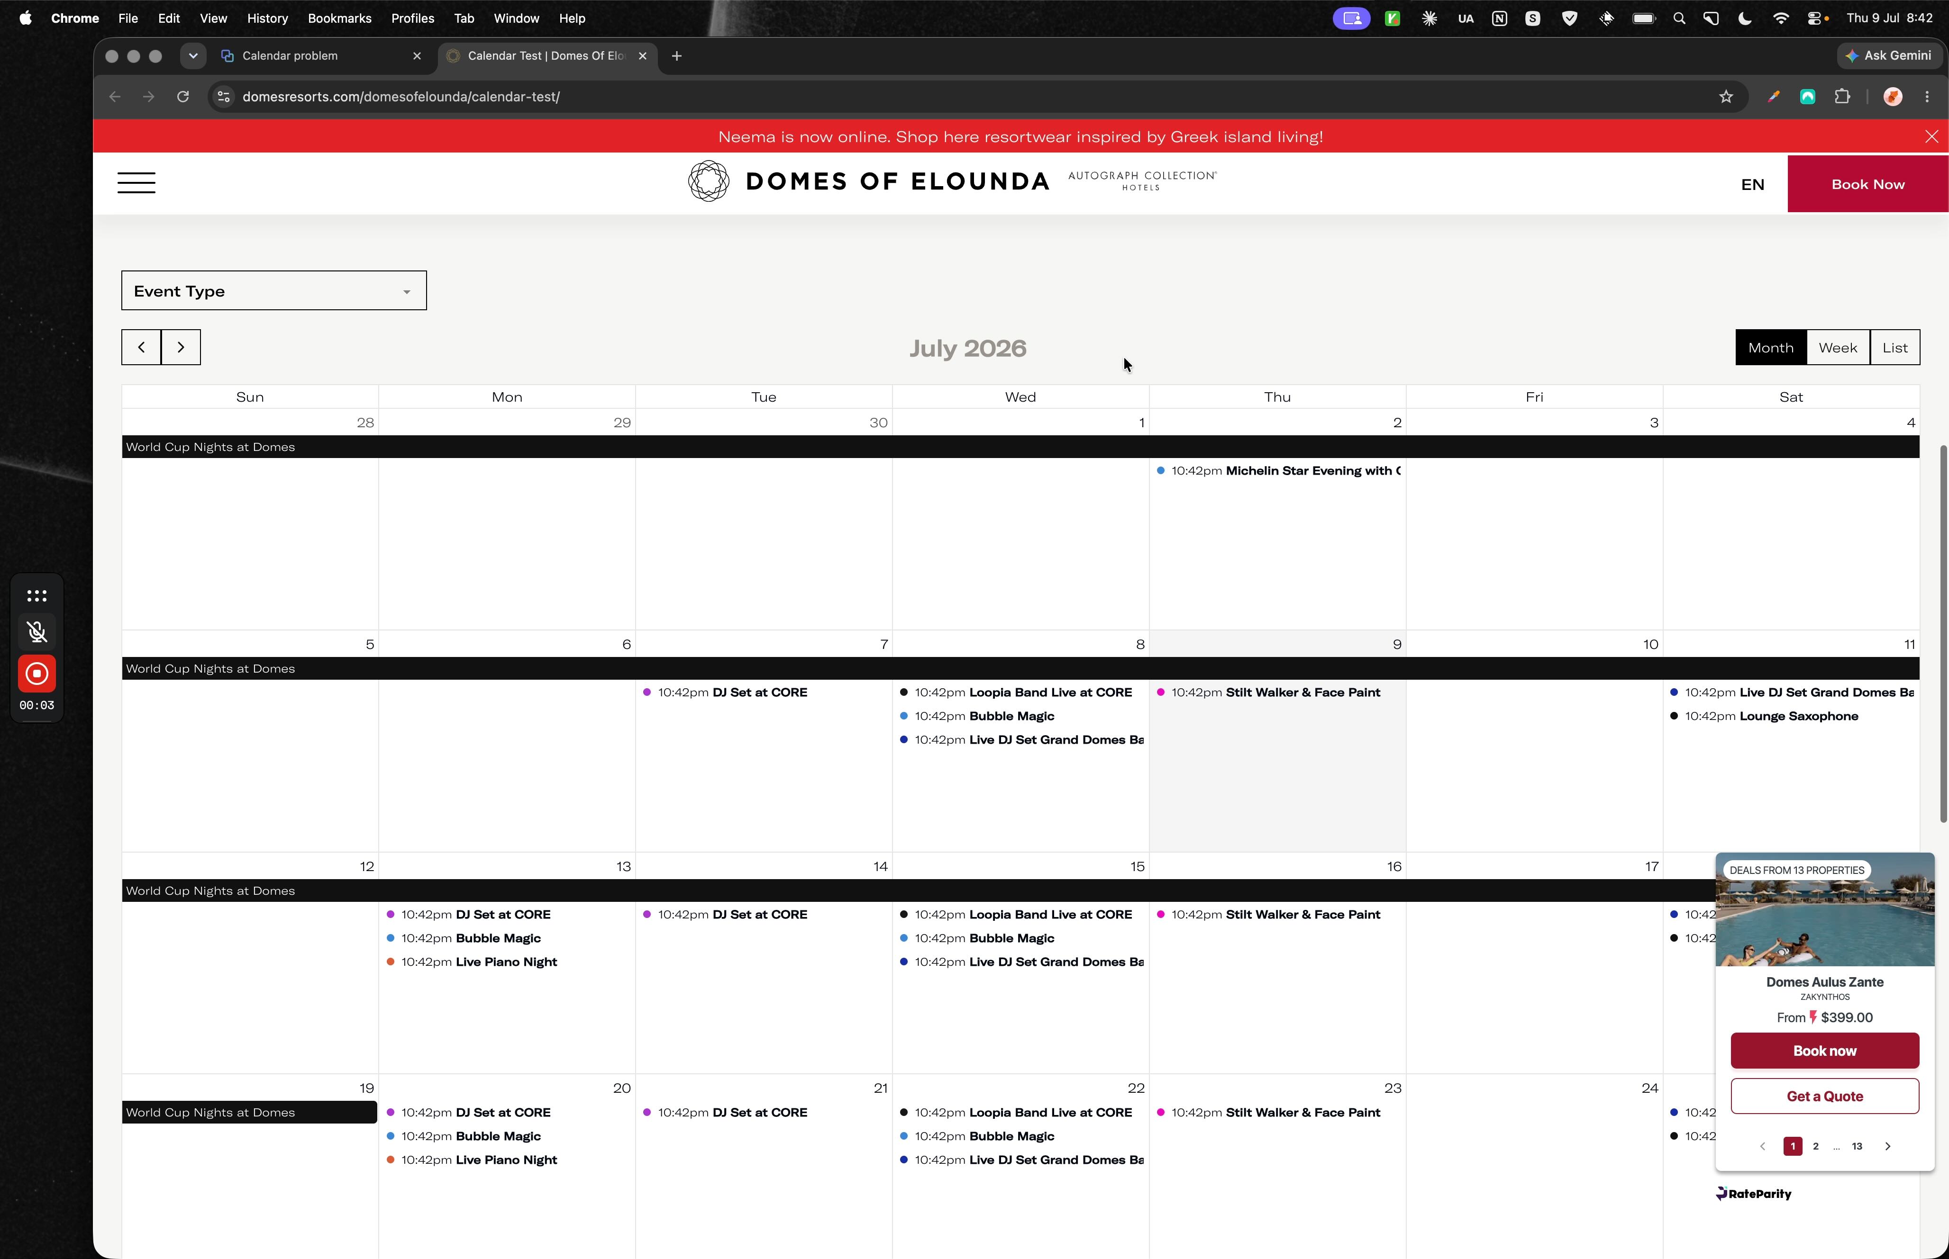This screenshot has height=1259, width=1949.
Task: Go to previous deal with left chevron
Action: click(x=1763, y=1146)
